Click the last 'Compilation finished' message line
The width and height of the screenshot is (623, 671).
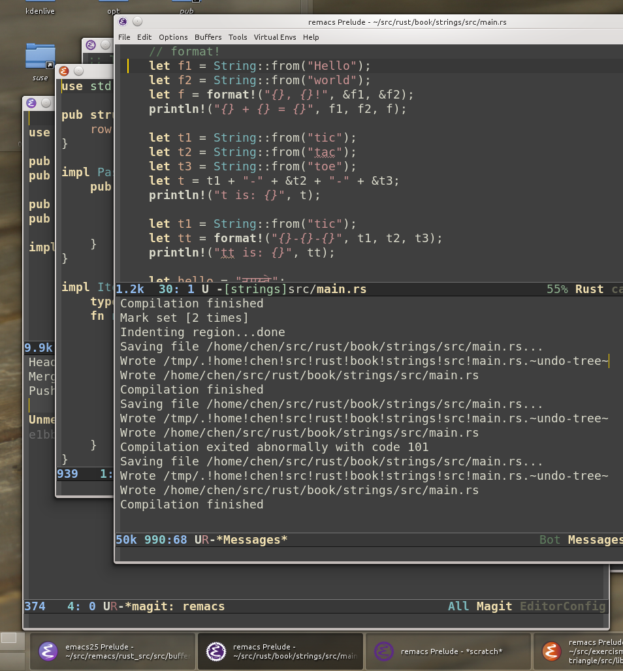point(192,505)
